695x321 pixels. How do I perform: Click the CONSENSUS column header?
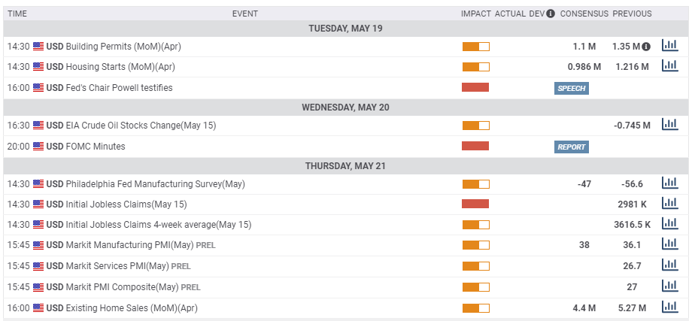coord(584,14)
